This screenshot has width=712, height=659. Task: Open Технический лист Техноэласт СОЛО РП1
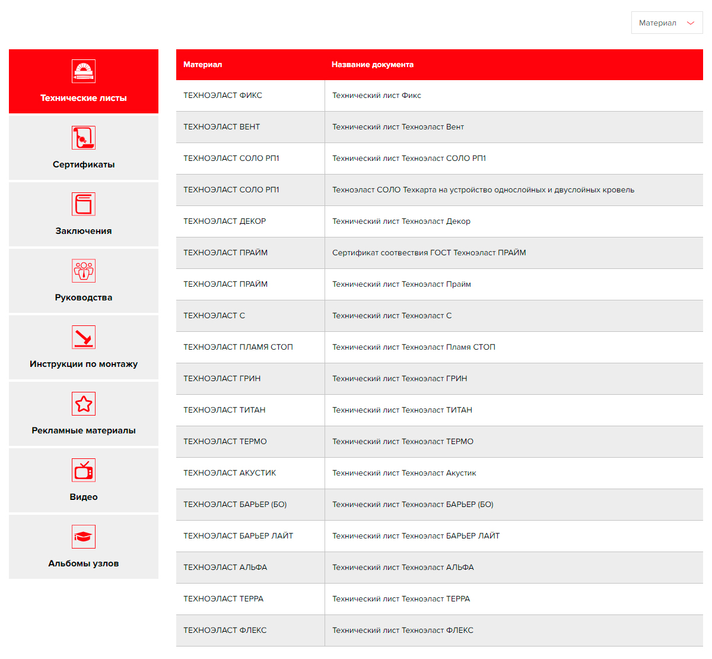pos(409,159)
